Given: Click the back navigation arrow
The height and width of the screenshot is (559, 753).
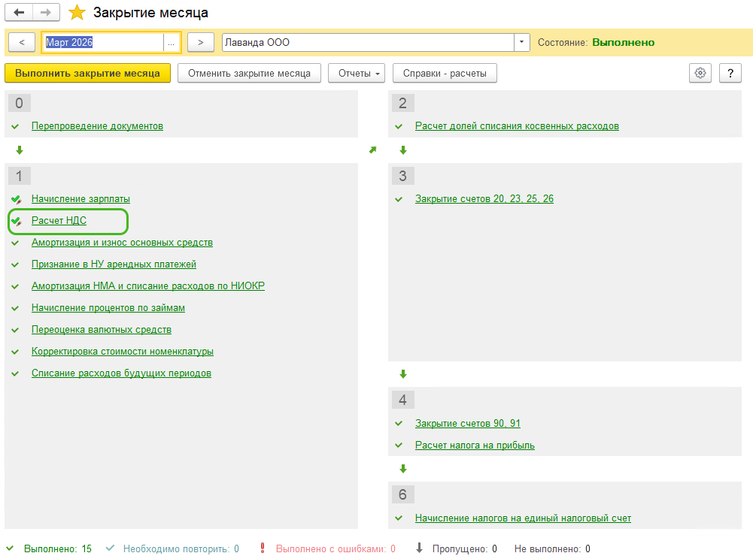Looking at the screenshot, I should (x=20, y=13).
